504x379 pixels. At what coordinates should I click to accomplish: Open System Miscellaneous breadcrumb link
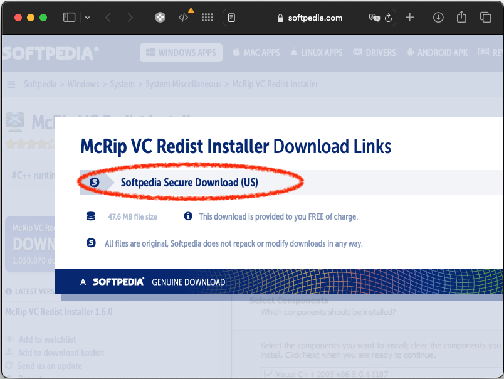tap(183, 84)
